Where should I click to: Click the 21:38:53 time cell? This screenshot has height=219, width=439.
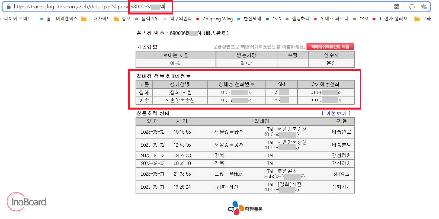(182, 174)
